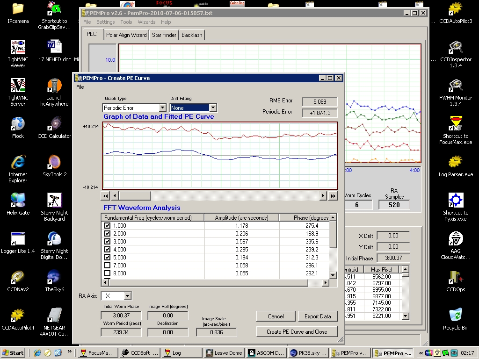Open Lesve Dome taskbar button
This screenshot has height=359, width=479.
pyautogui.click(x=224, y=353)
